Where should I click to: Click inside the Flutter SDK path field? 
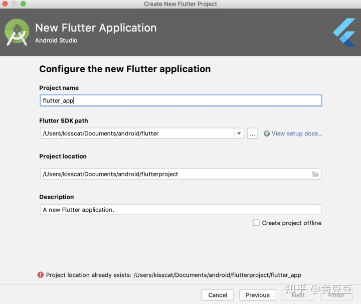pyautogui.click(x=136, y=133)
